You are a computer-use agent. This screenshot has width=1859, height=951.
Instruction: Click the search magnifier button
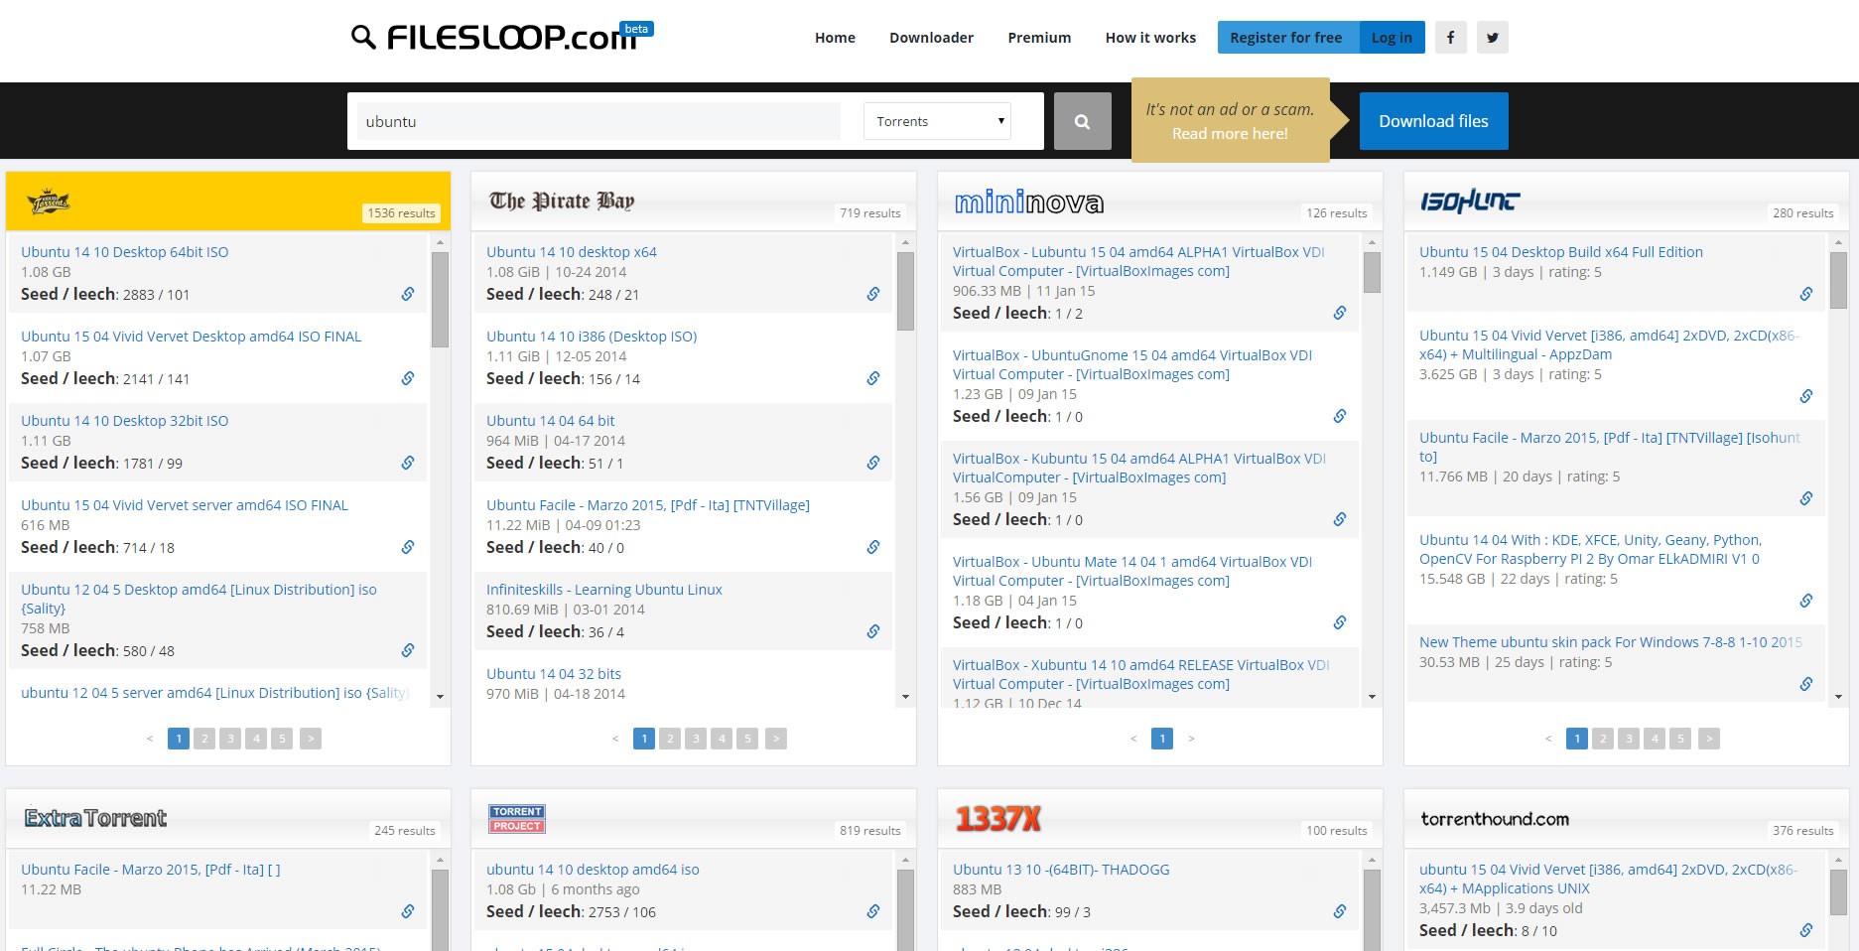click(1081, 120)
